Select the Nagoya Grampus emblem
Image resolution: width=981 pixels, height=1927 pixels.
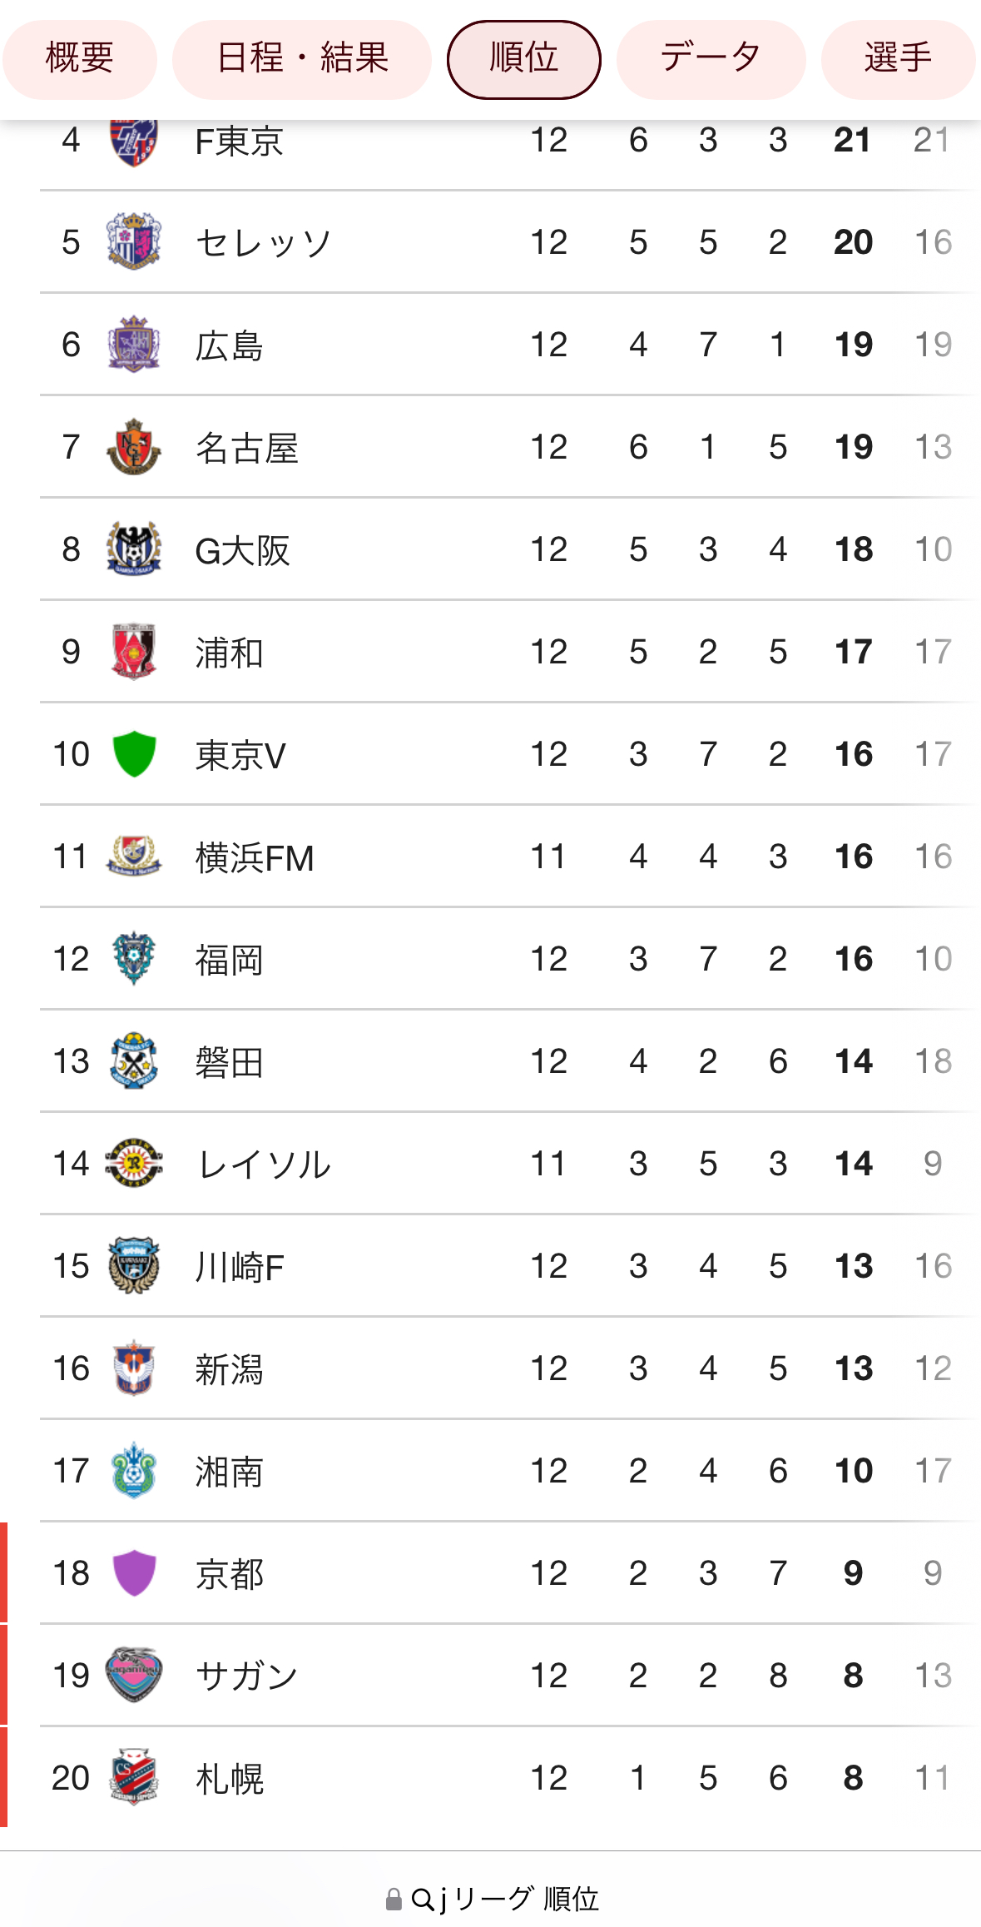(x=133, y=446)
